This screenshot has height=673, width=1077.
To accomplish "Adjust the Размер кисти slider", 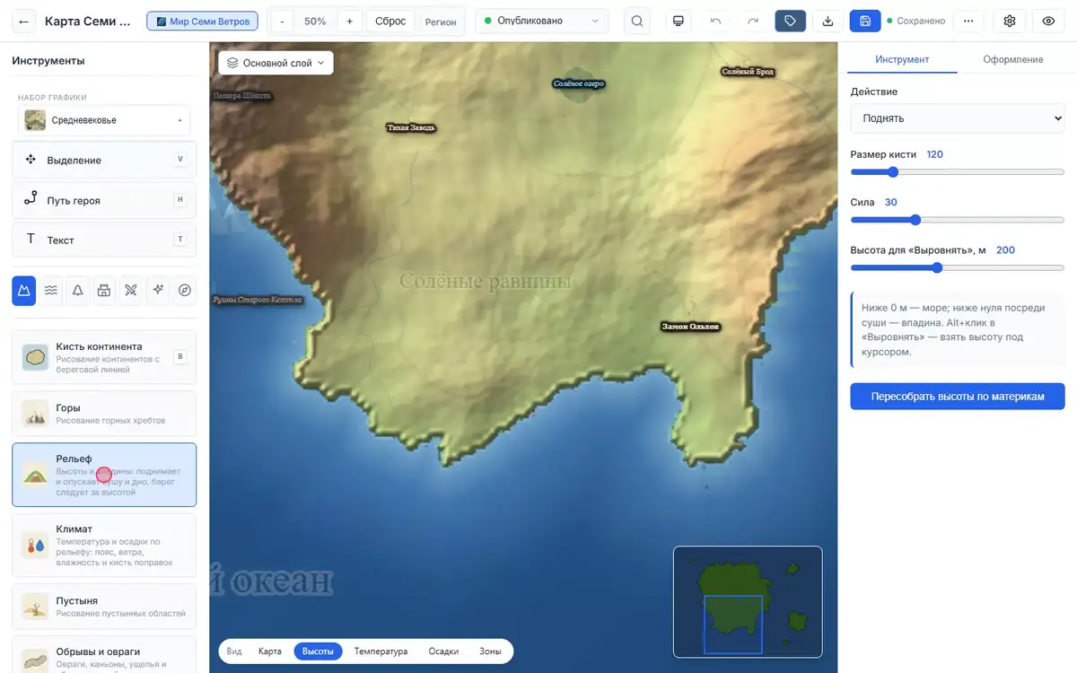I will 958,171.
